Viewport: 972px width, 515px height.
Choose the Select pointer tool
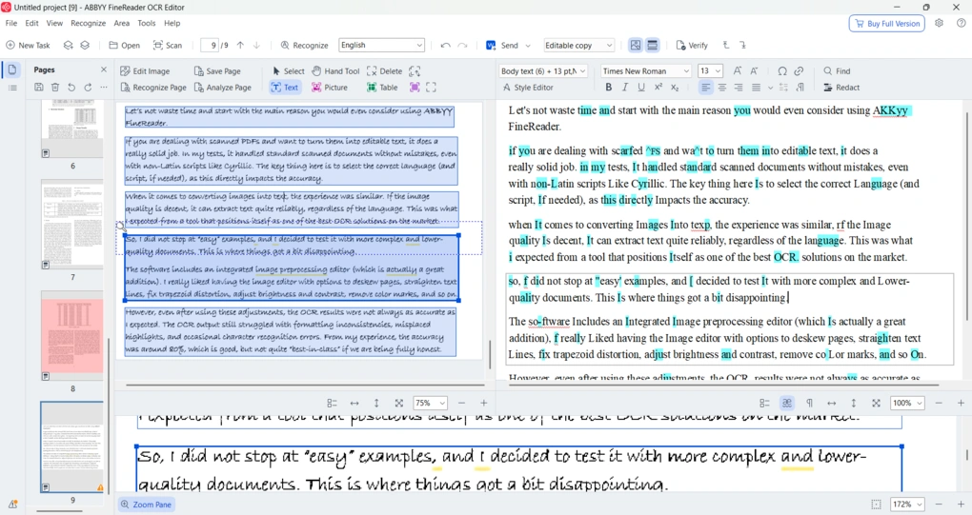click(x=288, y=71)
